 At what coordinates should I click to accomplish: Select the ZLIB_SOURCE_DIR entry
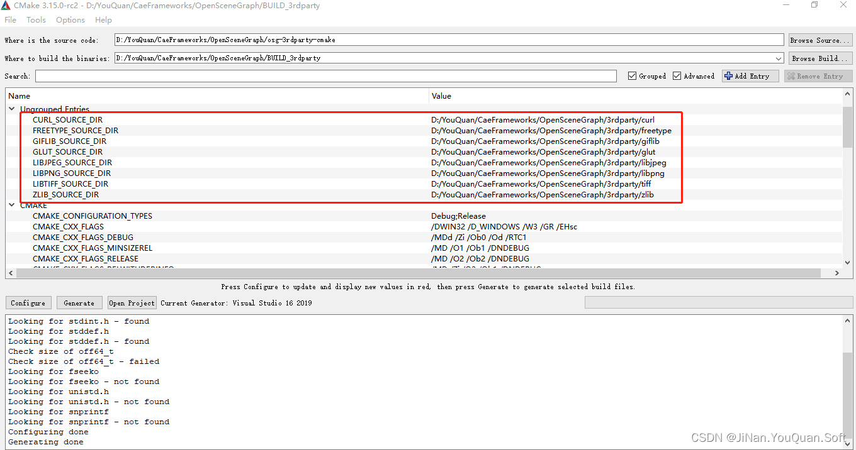tap(65, 195)
